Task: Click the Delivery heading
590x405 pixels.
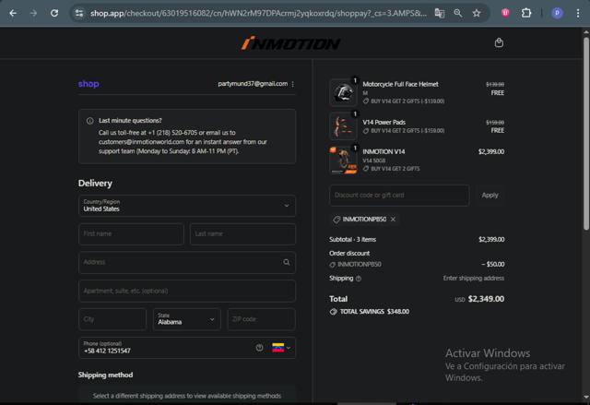Action: click(x=95, y=184)
